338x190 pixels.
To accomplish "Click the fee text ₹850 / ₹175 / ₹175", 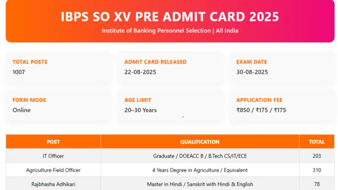I will pyautogui.click(x=261, y=110).
